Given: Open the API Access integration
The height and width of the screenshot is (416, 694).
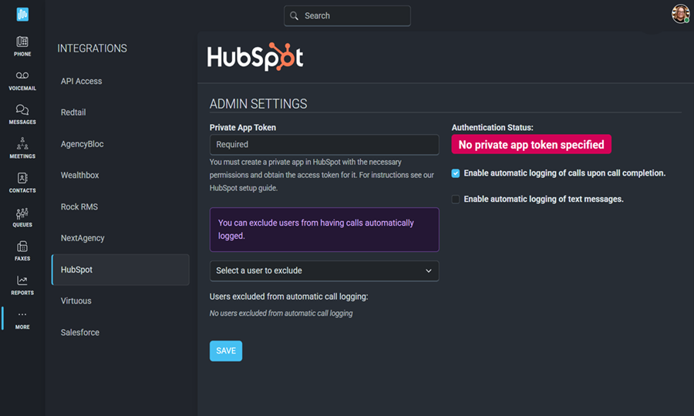Looking at the screenshot, I should click(x=82, y=81).
